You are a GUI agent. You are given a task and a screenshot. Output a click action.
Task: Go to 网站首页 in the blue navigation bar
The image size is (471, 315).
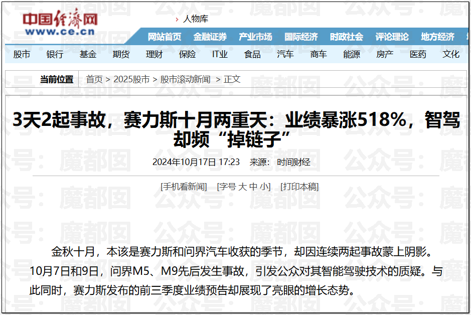point(165,37)
